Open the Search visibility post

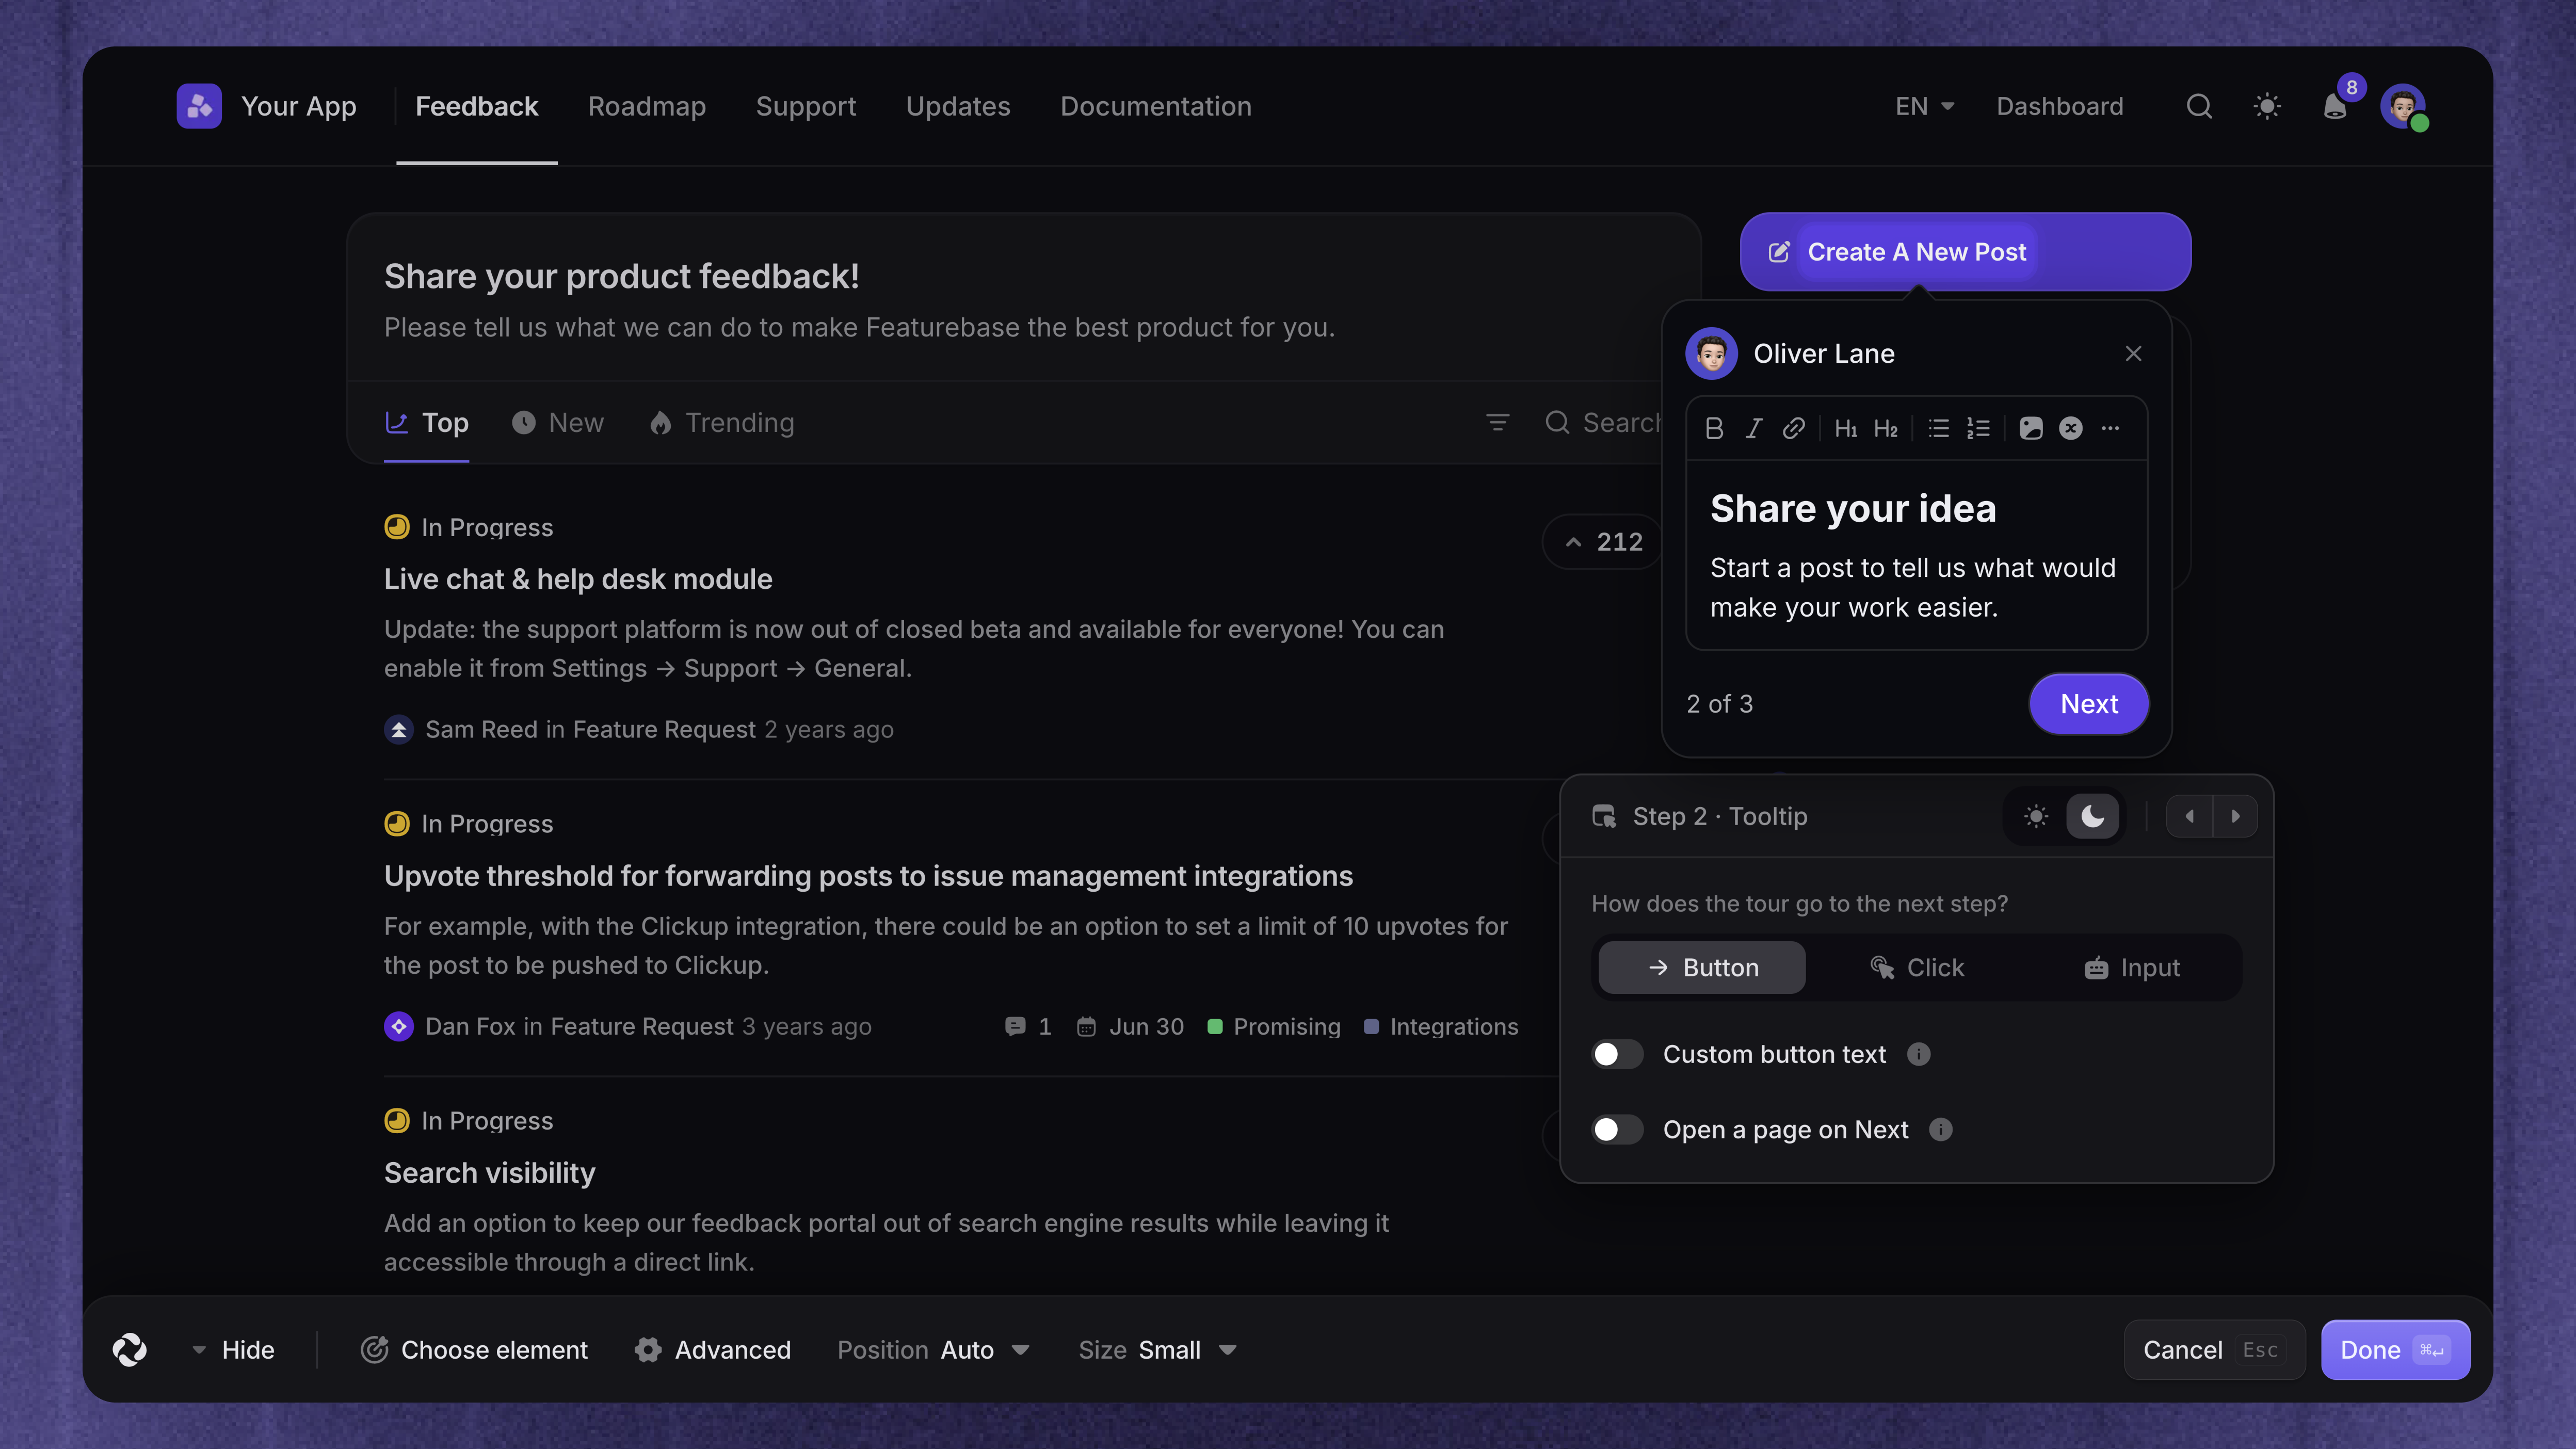pos(489,1173)
